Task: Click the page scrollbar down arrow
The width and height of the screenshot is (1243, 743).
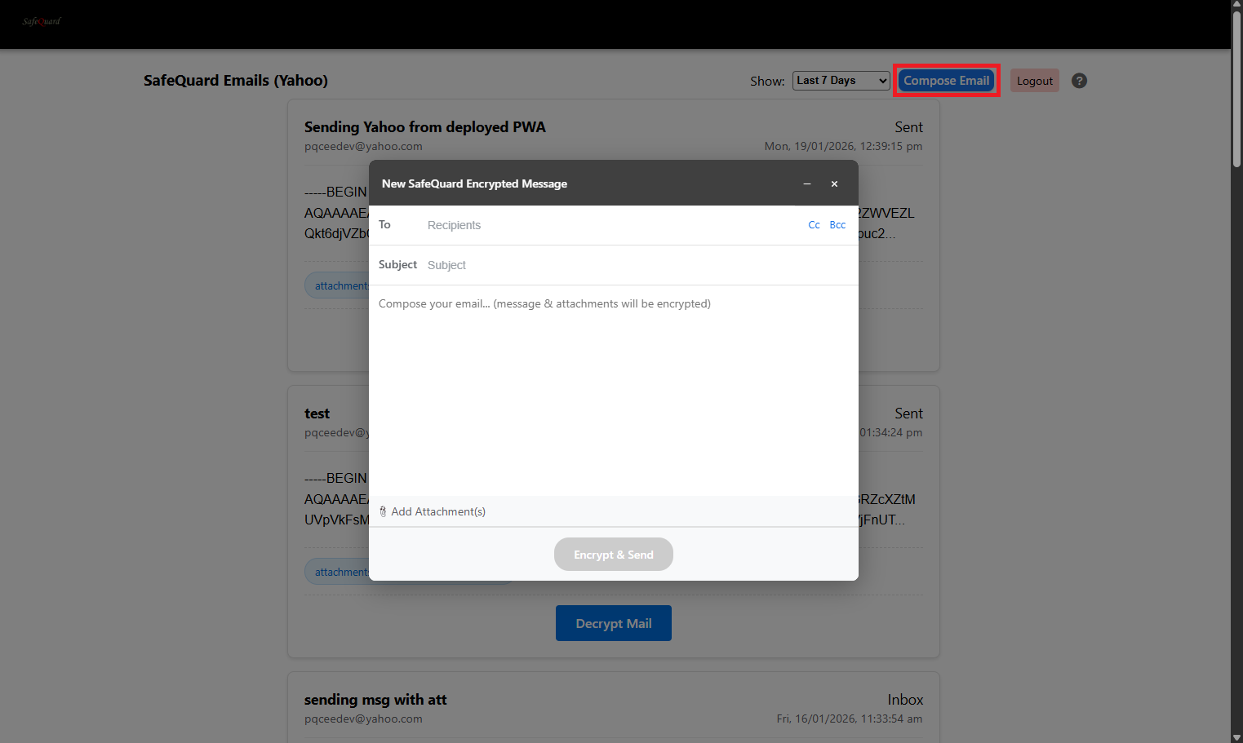Action: pos(1236,736)
